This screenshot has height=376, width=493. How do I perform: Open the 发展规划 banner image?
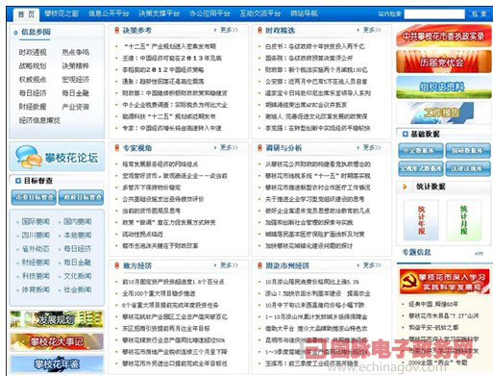click(57, 319)
